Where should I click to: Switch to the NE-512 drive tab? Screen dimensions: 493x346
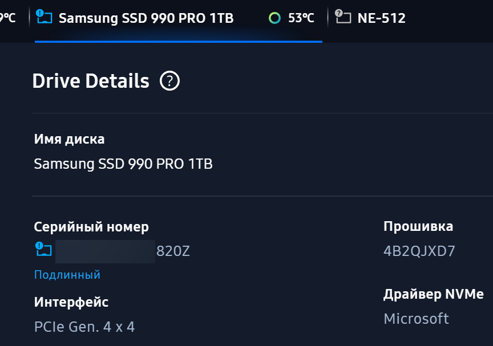[381, 18]
